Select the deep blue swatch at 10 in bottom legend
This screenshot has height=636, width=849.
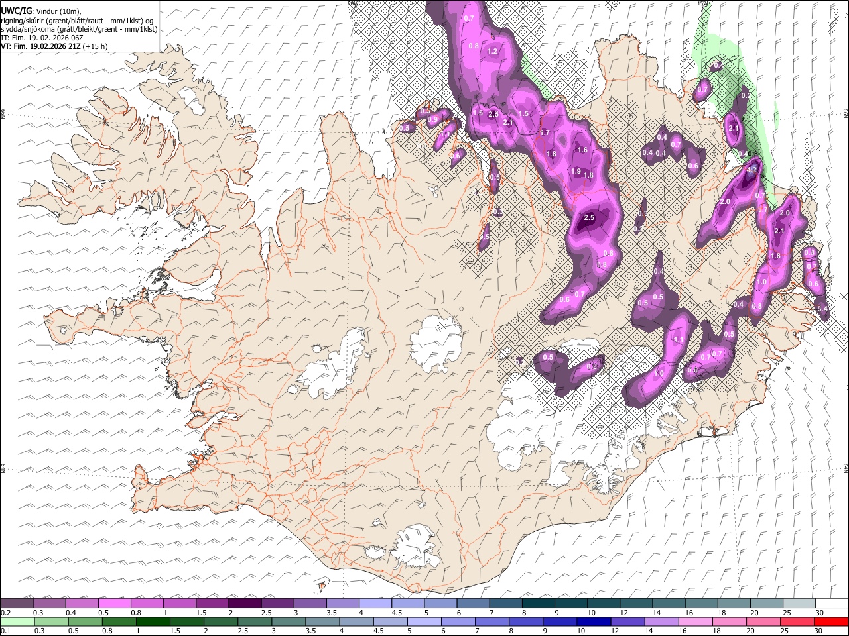point(594,621)
